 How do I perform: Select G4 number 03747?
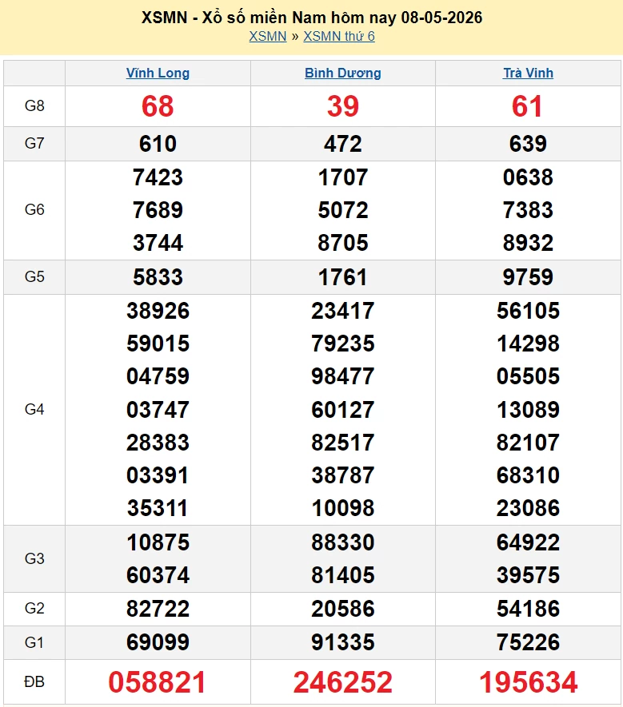coord(158,410)
